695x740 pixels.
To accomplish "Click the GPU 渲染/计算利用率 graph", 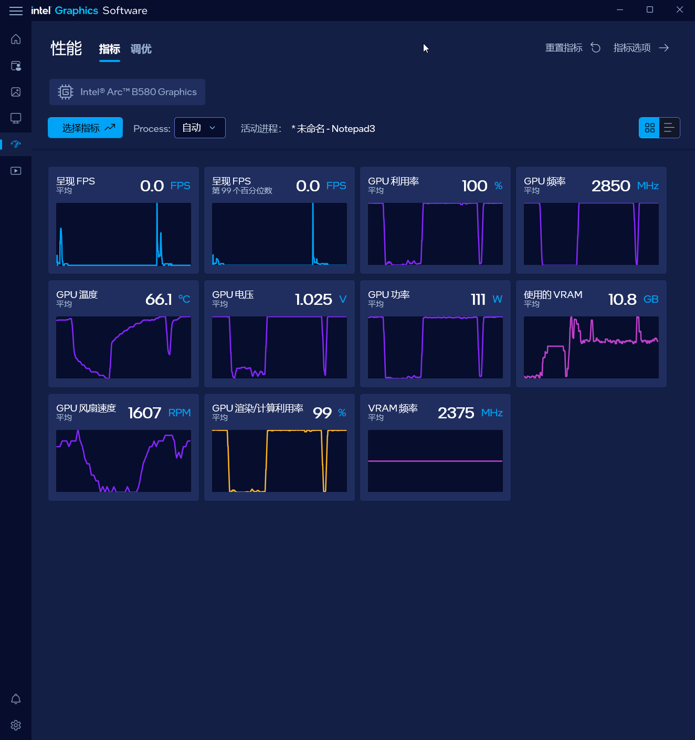I will point(279,461).
